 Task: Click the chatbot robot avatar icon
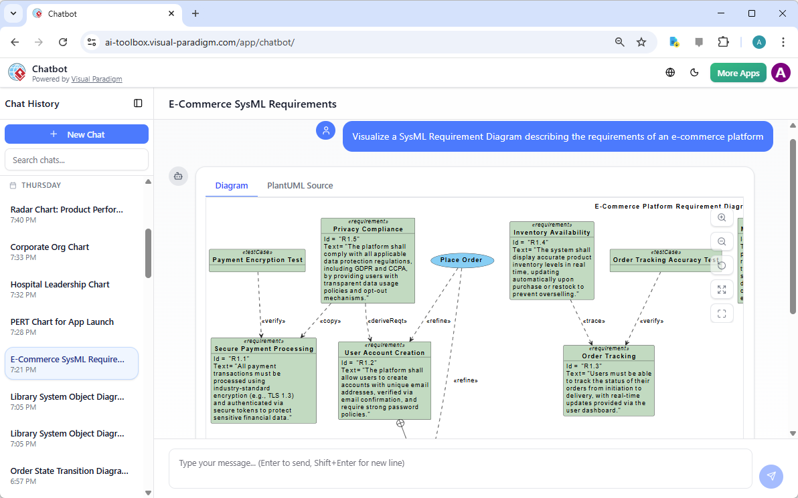178,176
